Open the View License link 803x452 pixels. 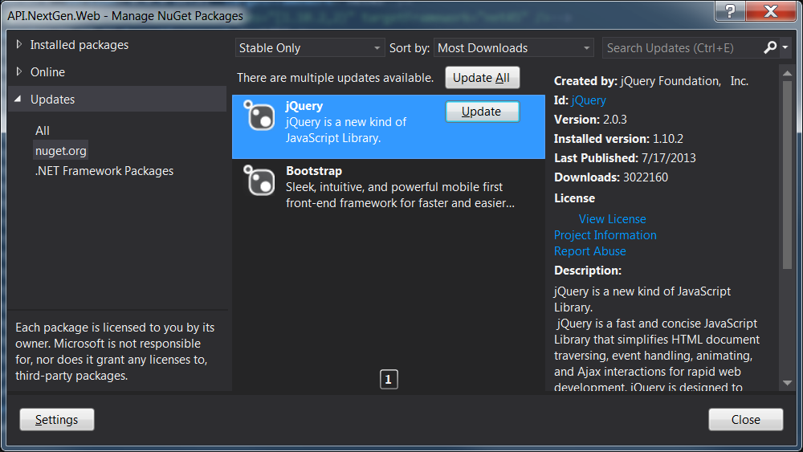612,219
